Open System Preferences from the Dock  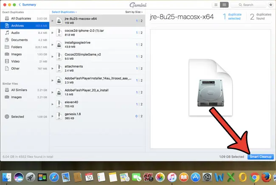pyautogui.click(x=207, y=177)
